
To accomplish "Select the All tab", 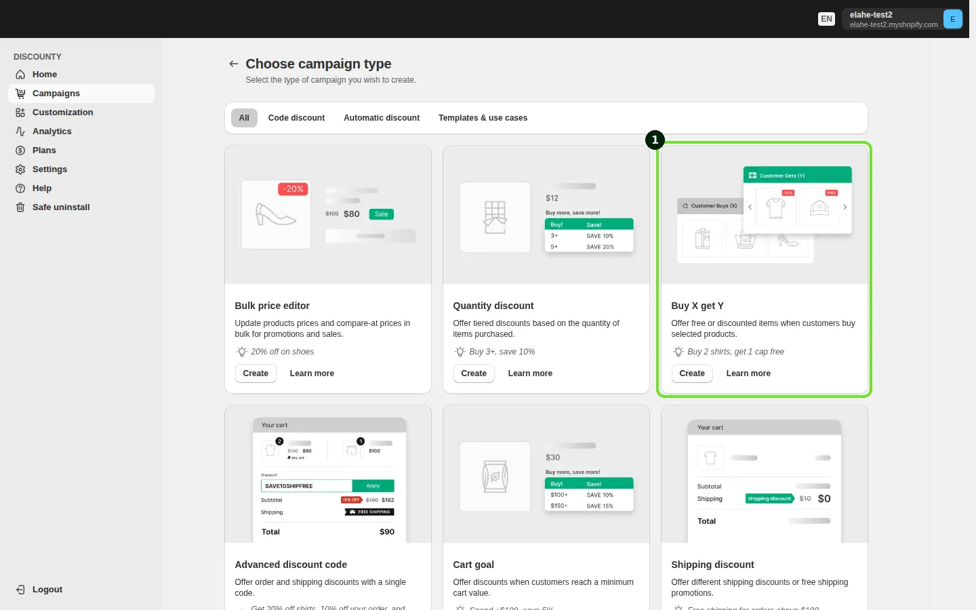I will click(244, 118).
